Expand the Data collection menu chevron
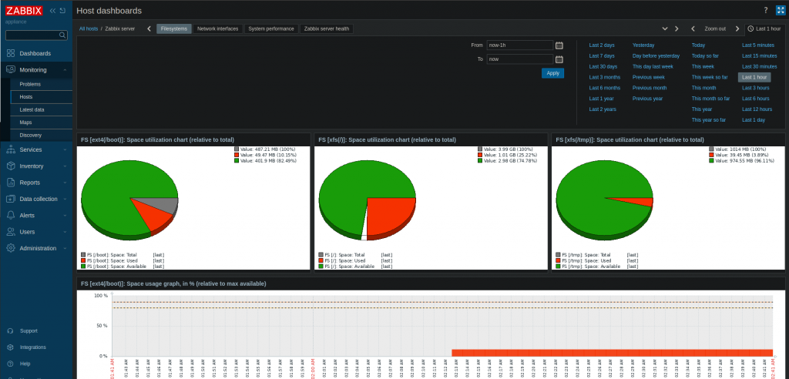Image resolution: width=789 pixels, height=379 pixels. (65, 199)
